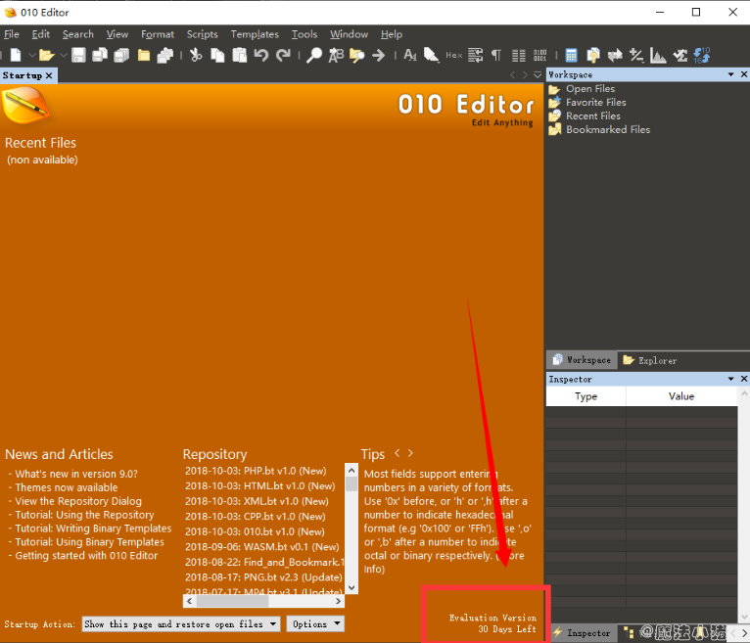The width and height of the screenshot is (750, 643).
Task: Click the Save floppy disk icon
Action: (x=78, y=56)
